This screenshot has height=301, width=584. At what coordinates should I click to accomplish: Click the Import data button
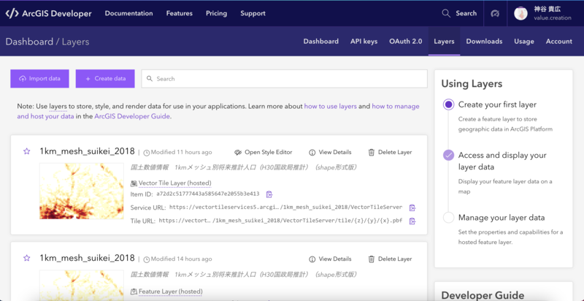(39, 79)
